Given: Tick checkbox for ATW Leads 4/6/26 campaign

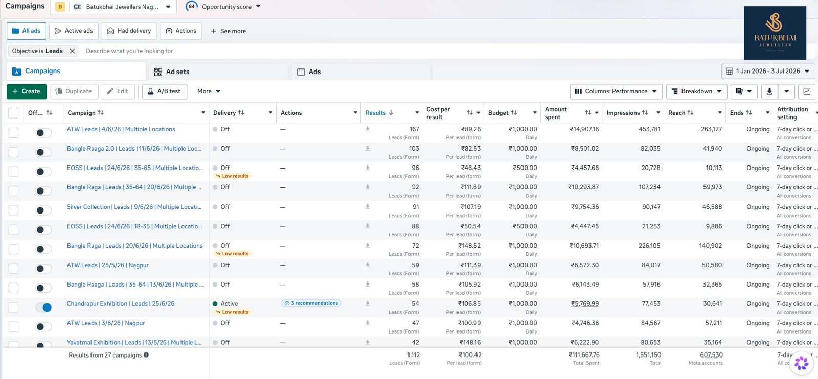Looking at the screenshot, I should point(13,133).
